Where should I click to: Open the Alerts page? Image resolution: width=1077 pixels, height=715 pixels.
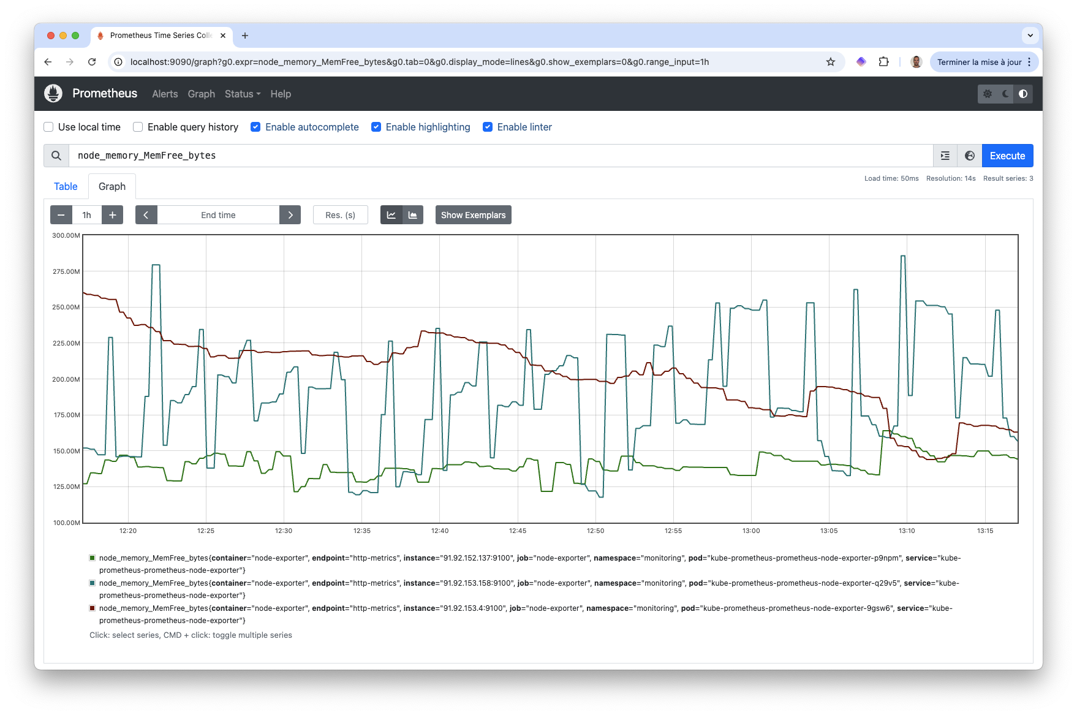point(165,94)
